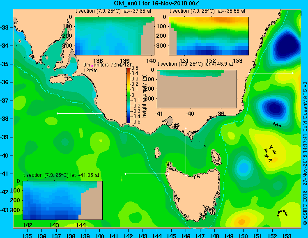
Task: Click the "-0.3" value on the color bar
Action: tap(136, 111)
